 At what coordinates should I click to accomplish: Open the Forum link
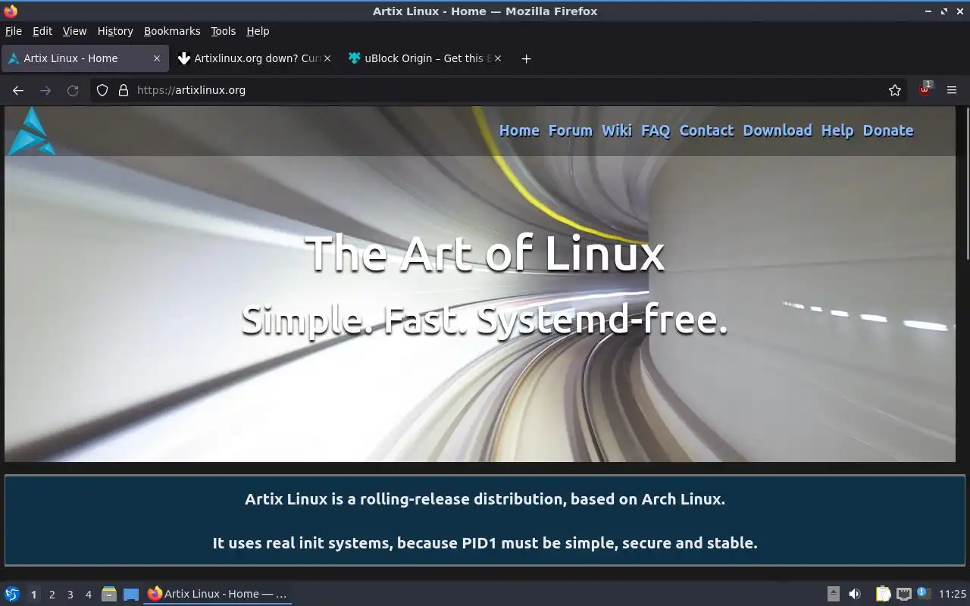click(571, 130)
